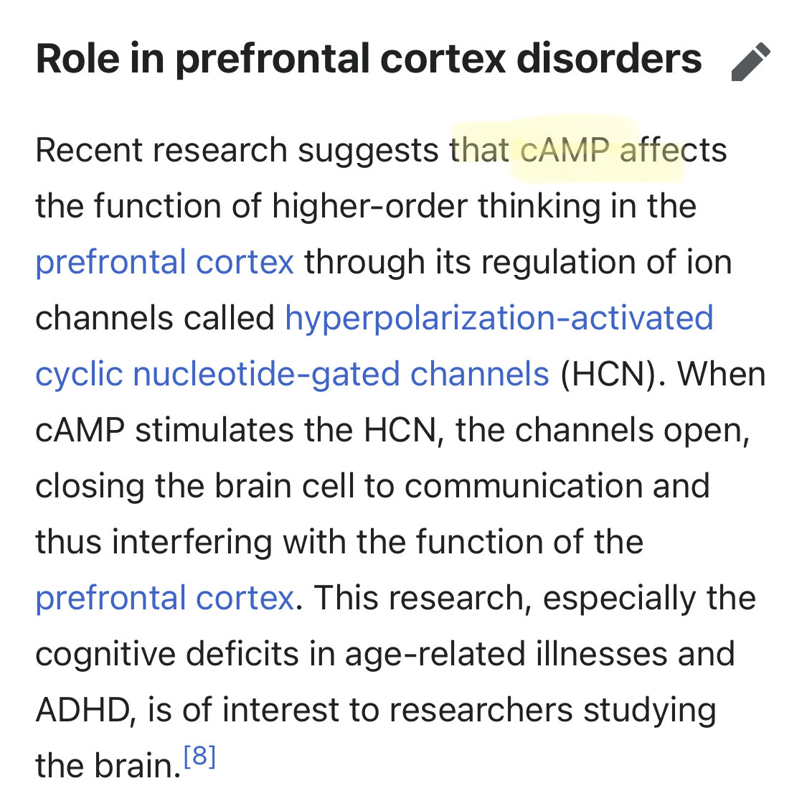807x796 pixels.
Task: Tap the word 'age-related'
Action: (x=435, y=654)
